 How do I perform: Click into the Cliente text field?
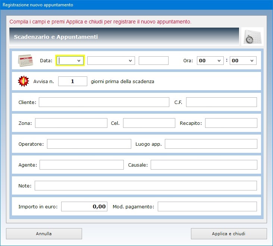[x=104, y=102]
